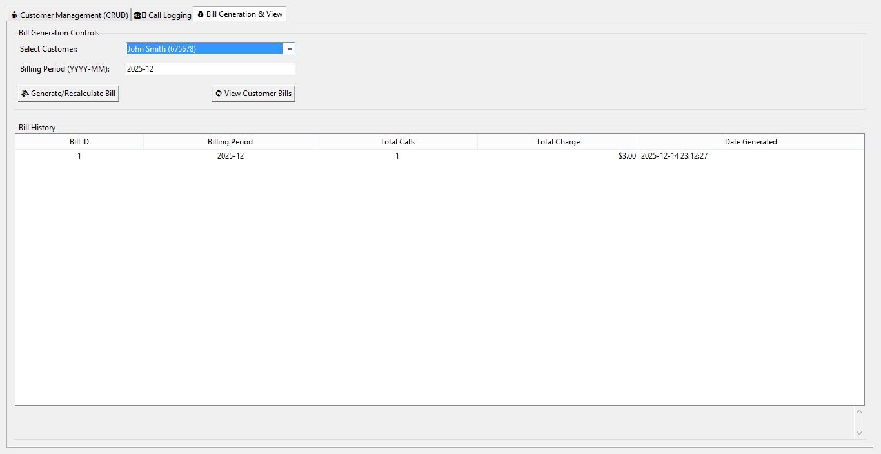The width and height of the screenshot is (881, 454).
Task: Select the 2025-12 billing period cell in the bill row
Action: (x=230, y=156)
